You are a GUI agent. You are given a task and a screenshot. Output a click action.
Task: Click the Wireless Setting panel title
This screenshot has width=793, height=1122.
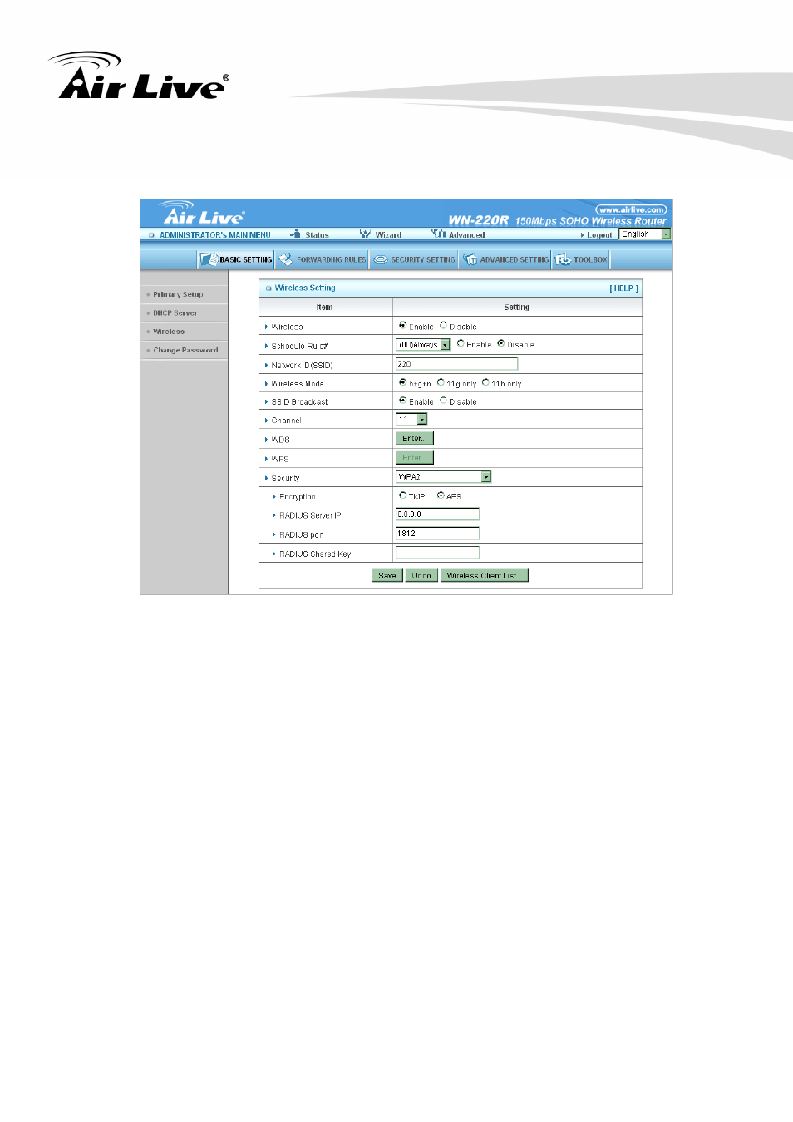pos(305,288)
